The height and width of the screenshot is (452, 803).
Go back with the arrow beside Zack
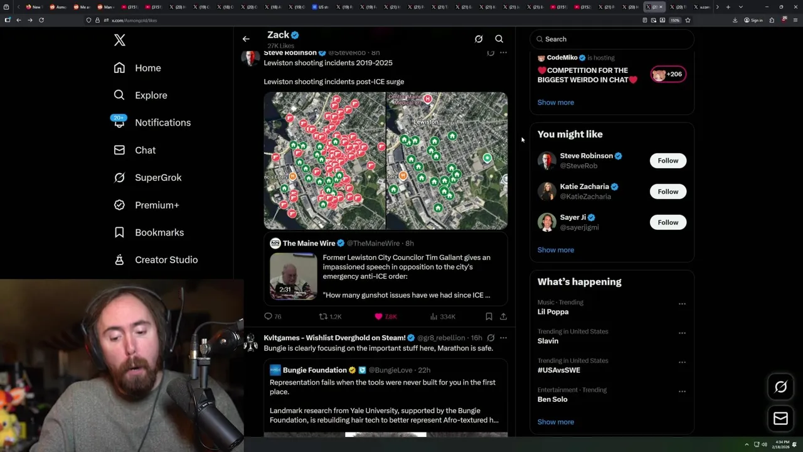pyautogui.click(x=246, y=39)
